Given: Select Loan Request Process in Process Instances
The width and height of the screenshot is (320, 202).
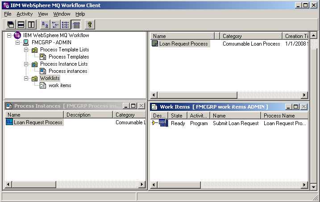Looking at the screenshot, I should [38, 122].
